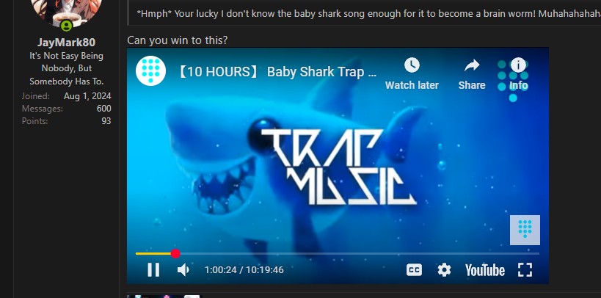Click the channel watermark in video corner

pyautogui.click(x=525, y=230)
